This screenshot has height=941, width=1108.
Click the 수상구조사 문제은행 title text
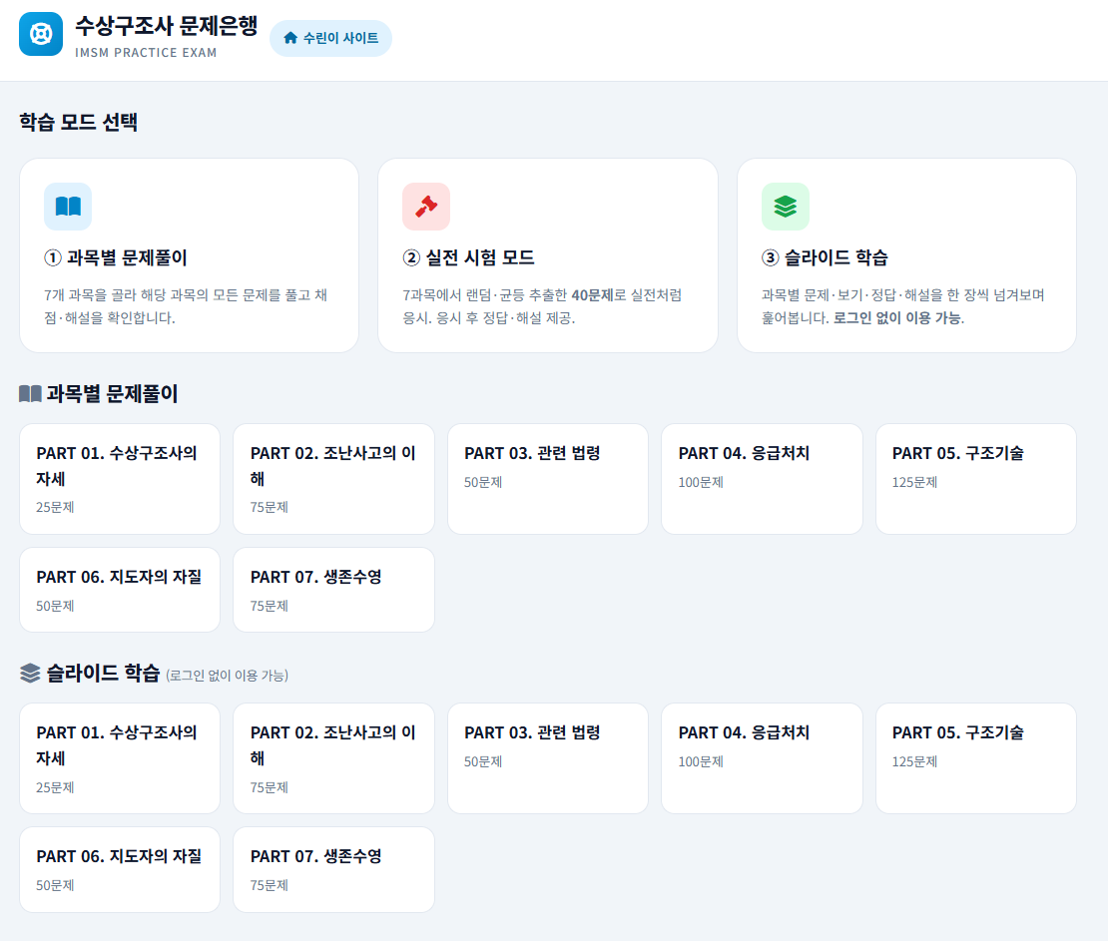coord(166,26)
